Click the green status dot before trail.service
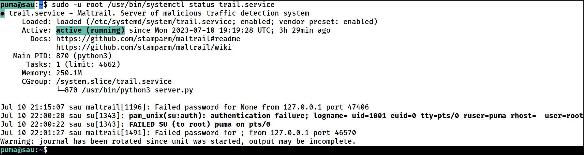The width and height of the screenshot is (584, 155). tap(2, 13)
